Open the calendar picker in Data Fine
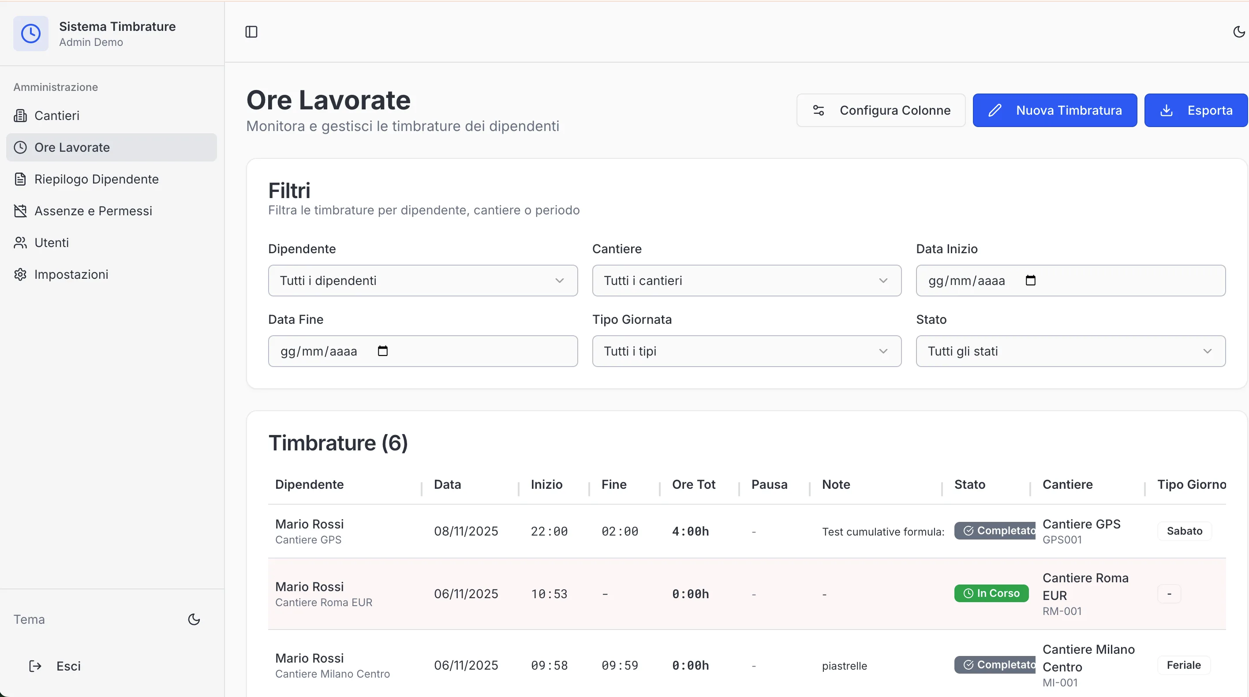 click(x=382, y=351)
